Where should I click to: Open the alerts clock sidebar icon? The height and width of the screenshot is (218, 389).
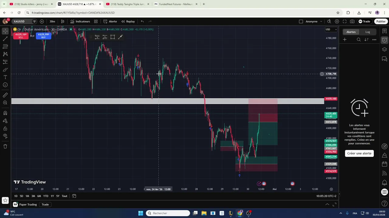(x=384, y=40)
